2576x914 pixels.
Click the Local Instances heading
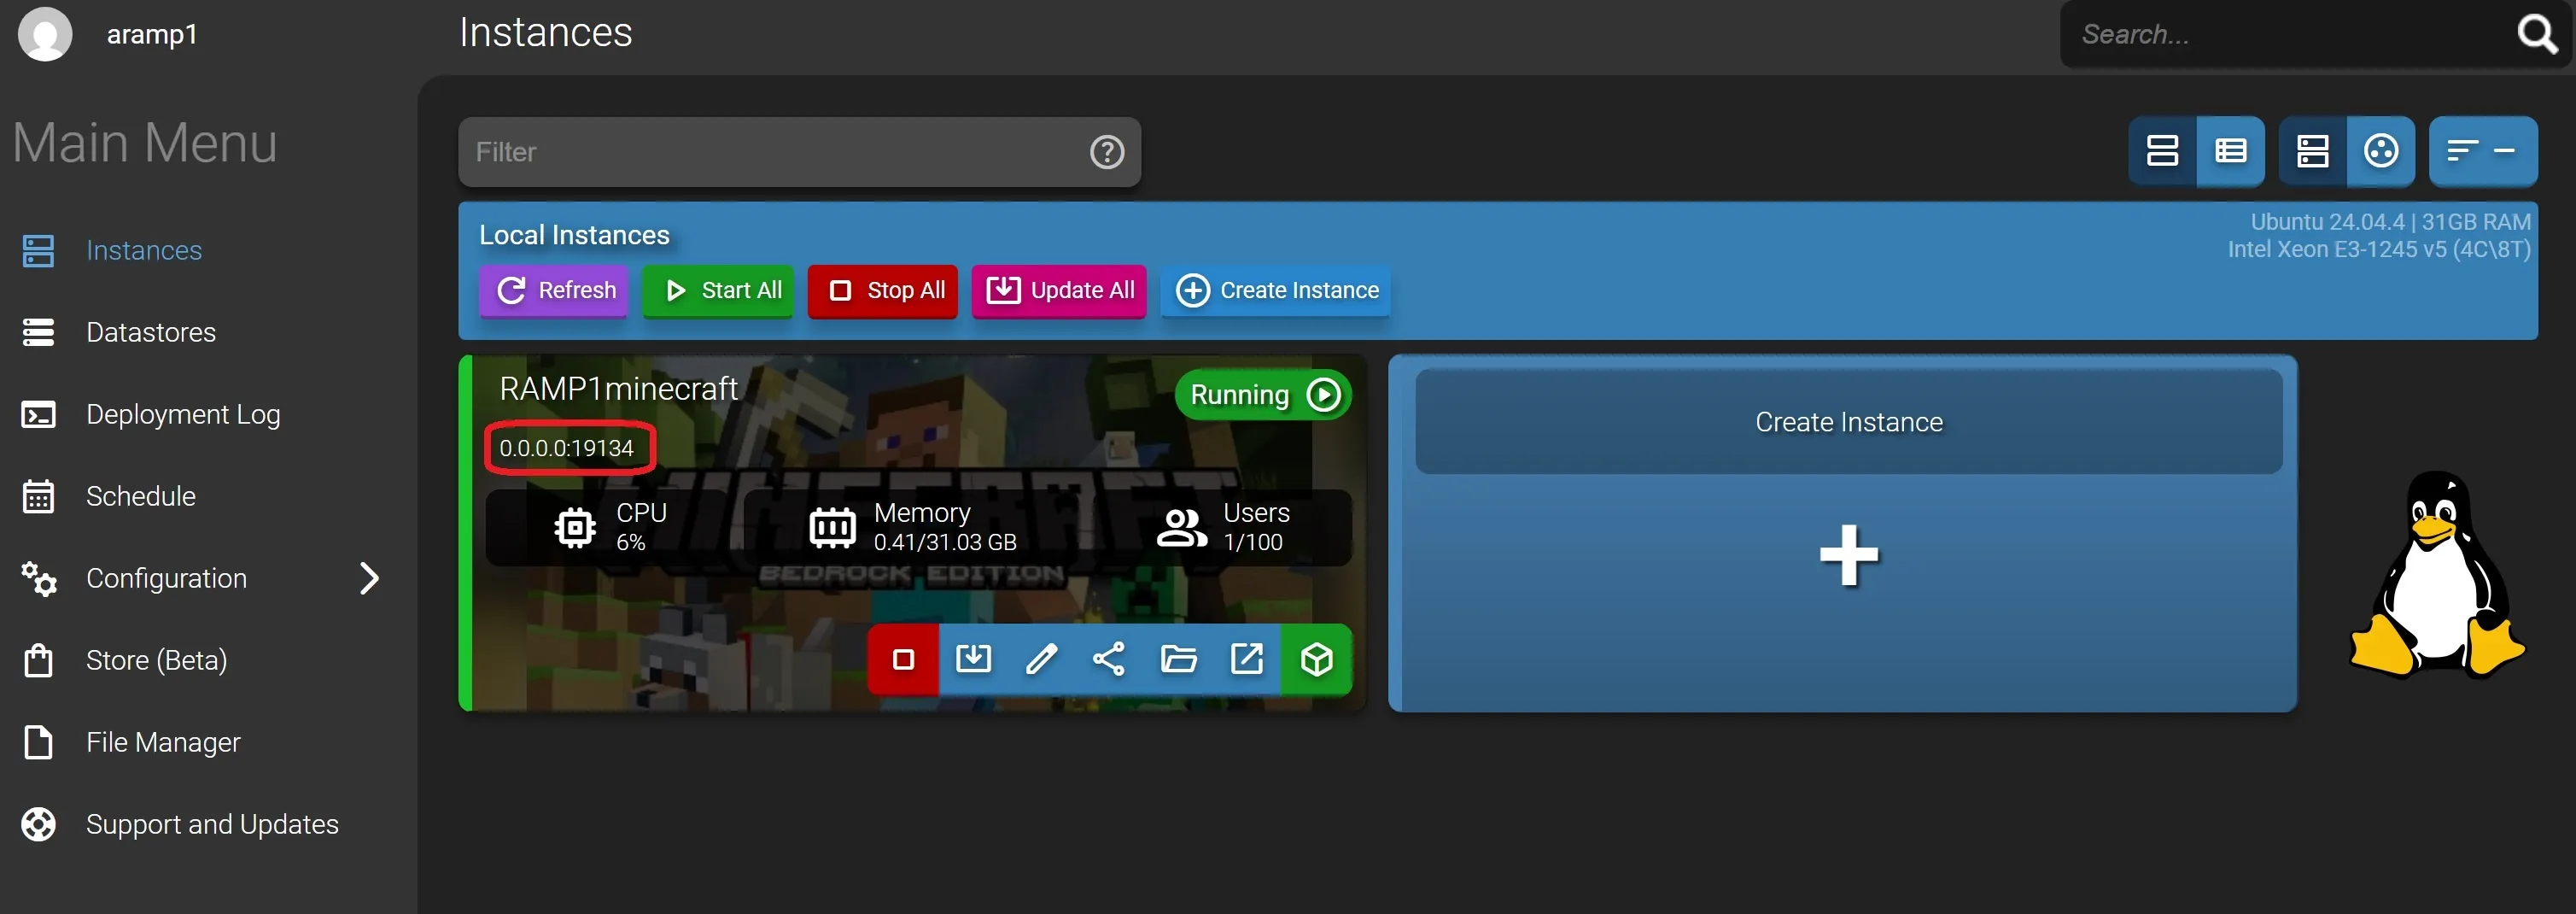click(575, 235)
